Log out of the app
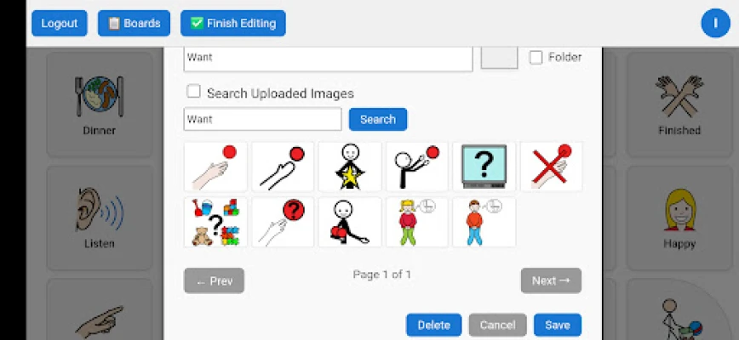 60,23
